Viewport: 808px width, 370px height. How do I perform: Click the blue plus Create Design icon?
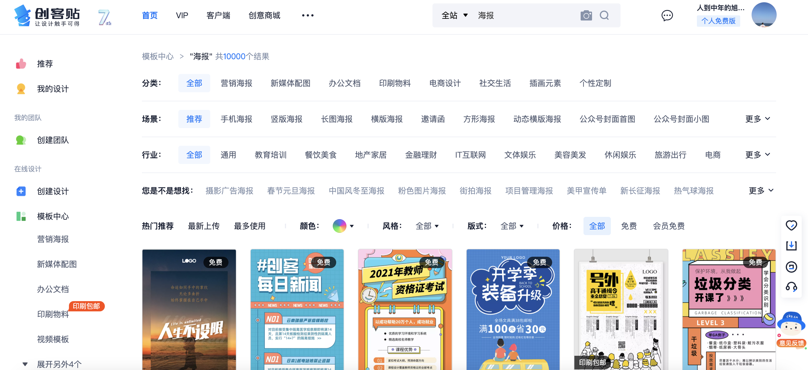click(x=21, y=191)
